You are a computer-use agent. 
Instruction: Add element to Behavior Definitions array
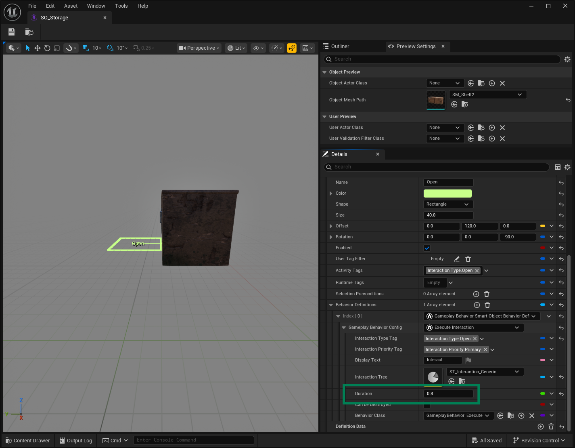click(477, 305)
